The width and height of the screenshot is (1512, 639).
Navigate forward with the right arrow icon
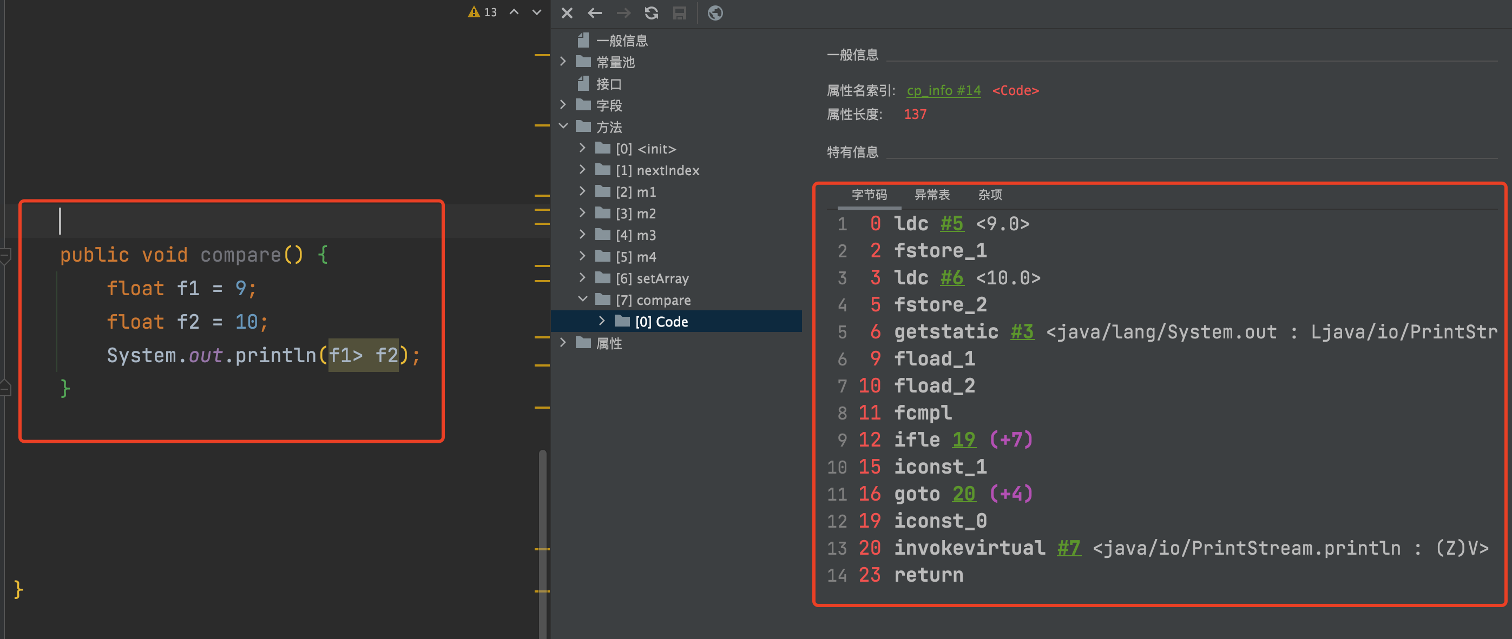coord(623,13)
